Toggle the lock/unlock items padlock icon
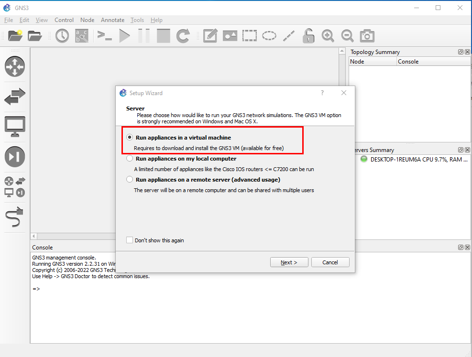The image size is (472, 357). click(x=308, y=36)
